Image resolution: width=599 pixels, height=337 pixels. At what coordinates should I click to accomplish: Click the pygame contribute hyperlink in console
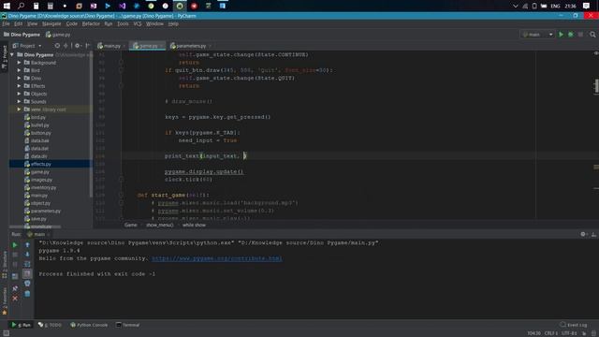[x=217, y=258]
